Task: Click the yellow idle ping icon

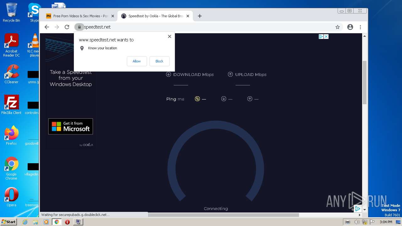Action: (197, 99)
